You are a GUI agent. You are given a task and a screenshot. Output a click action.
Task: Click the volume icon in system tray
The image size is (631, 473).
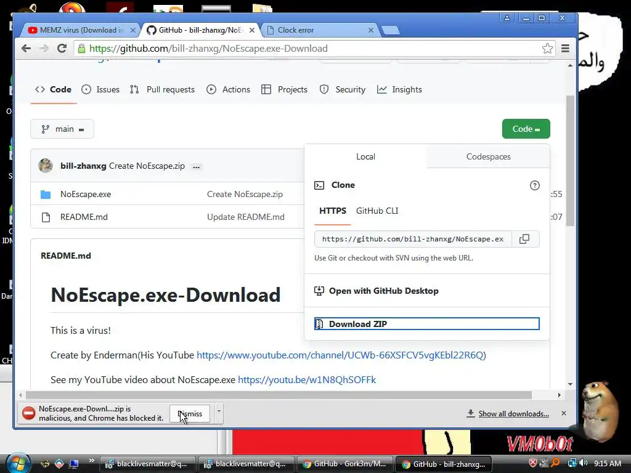[x=584, y=463]
